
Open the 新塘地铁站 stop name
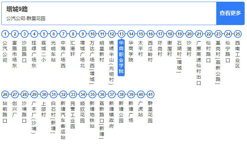(x=92, y=115)
